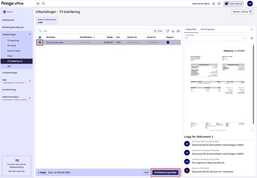Go to Alle payments
Screen dimensions: 257x178
click(9, 66)
